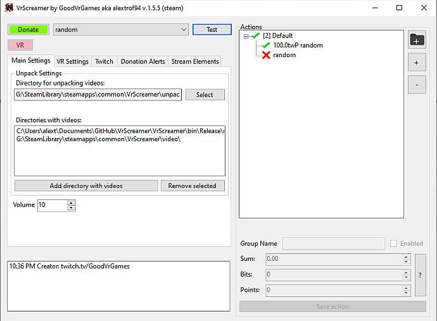Decrease Points value with down arrow
This screenshot has height=321, width=437.
pos(406,293)
